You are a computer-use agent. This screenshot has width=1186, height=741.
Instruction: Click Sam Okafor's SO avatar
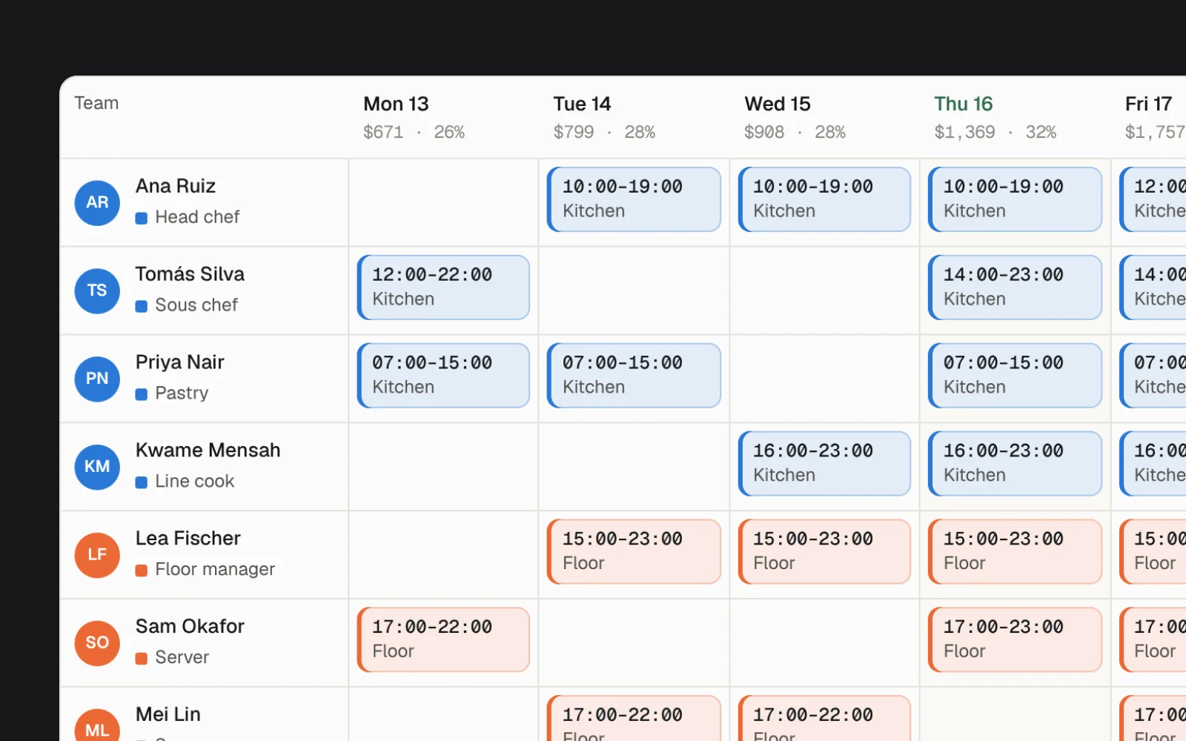click(x=97, y=643)
